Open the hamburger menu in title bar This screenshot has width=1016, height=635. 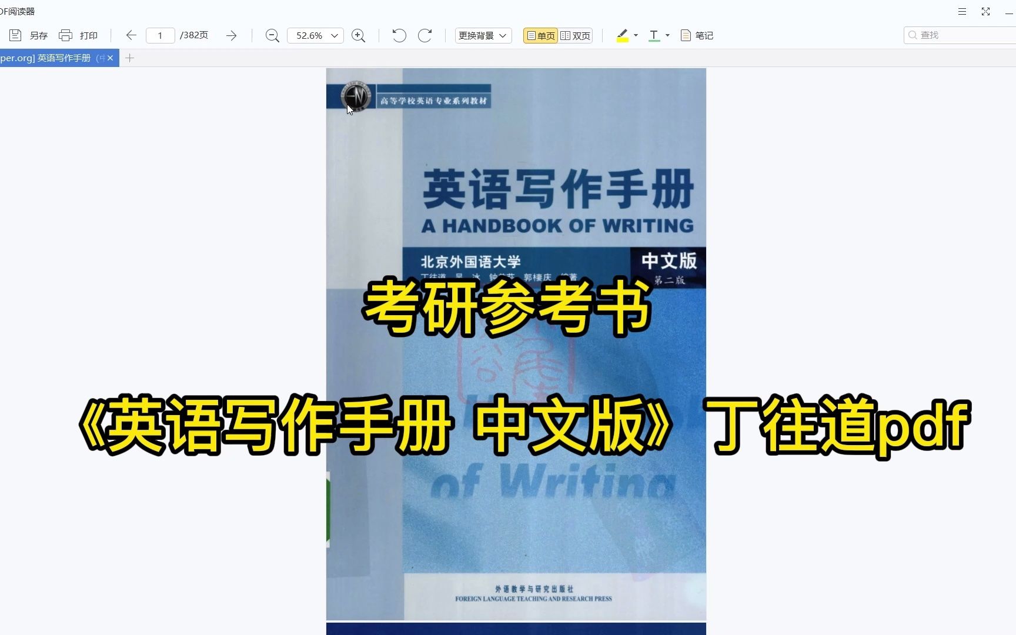pos(962,11)
